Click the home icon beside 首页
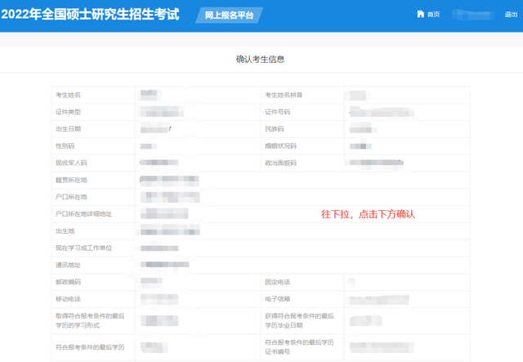 [x=420, y=14]
